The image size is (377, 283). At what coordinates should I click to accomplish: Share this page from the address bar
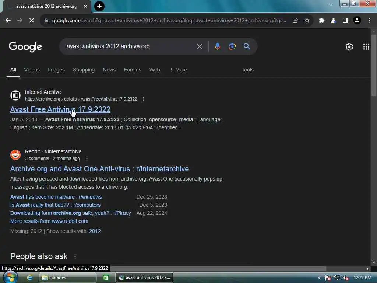click(x=295, y=21)
